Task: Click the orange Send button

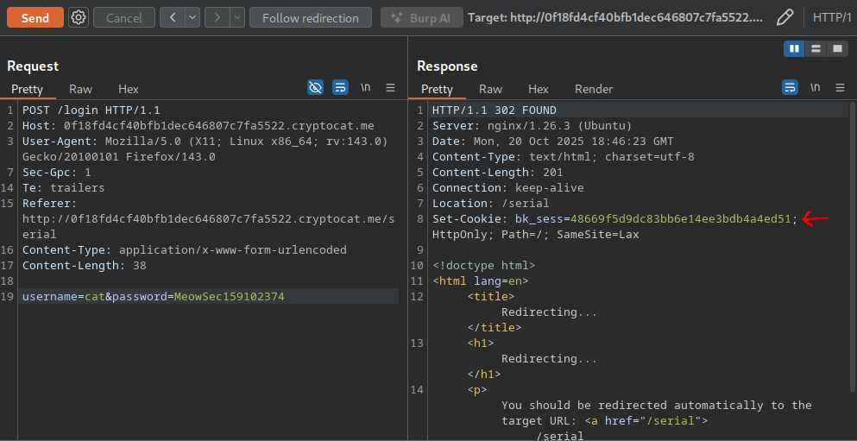Action: tap(35, 17)
